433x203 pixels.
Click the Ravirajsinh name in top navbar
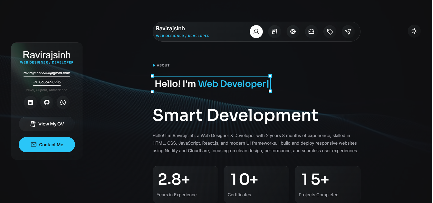pyautogui.click(x=170, y=28)
